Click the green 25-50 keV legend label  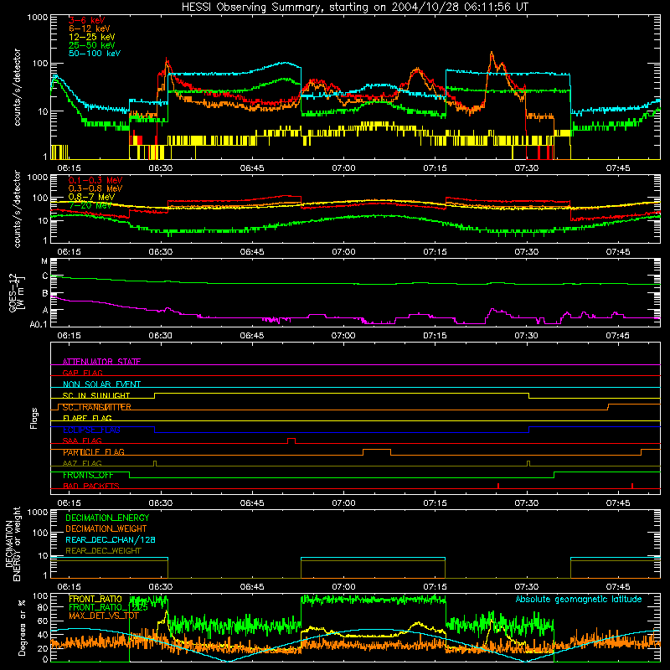coord(92,45)
